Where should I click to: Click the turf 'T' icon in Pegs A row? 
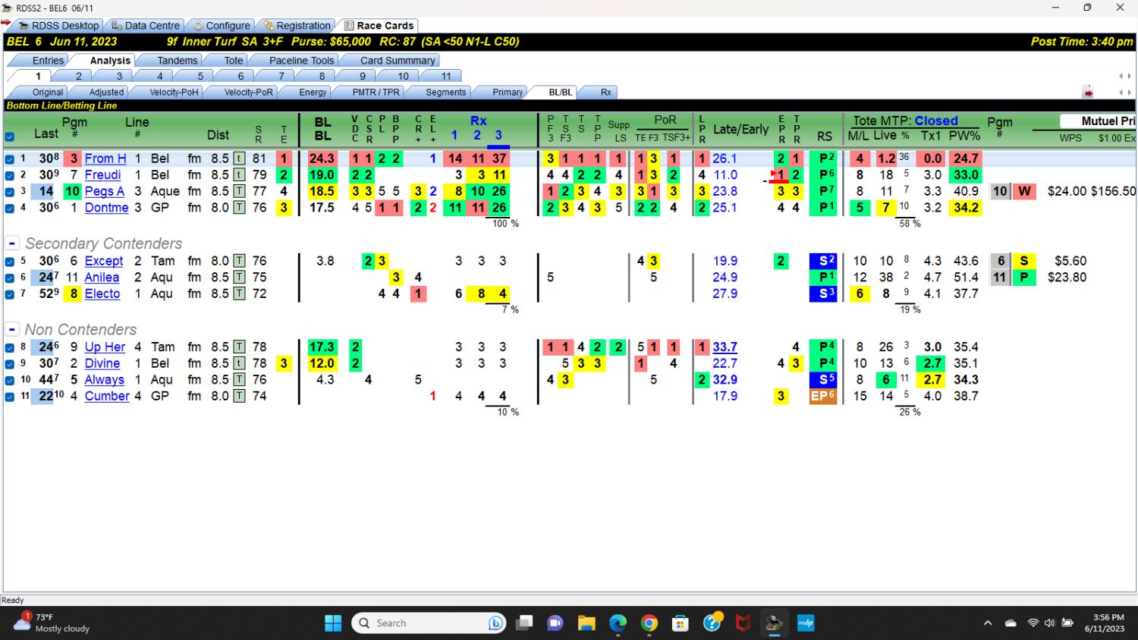click(x=239, y=191)
